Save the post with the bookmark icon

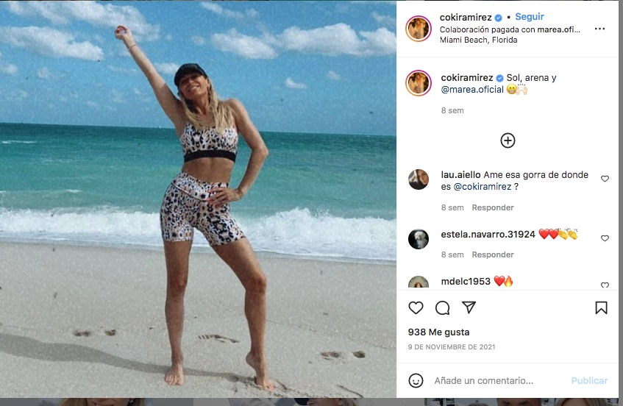601,307
